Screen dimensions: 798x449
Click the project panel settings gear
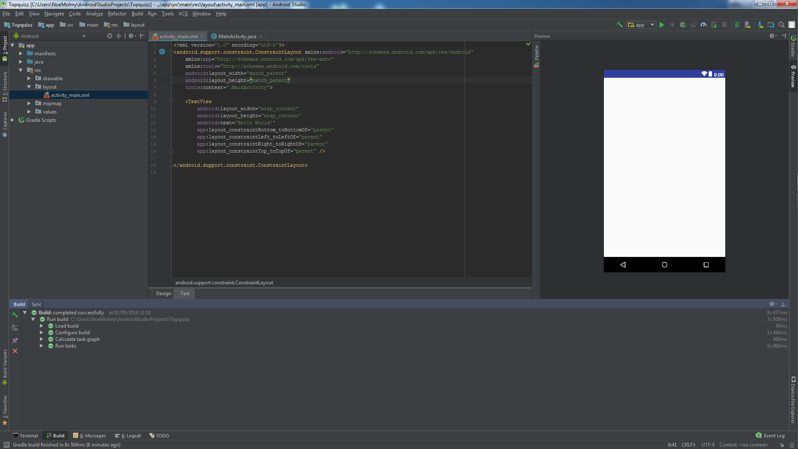coord(131,36)
